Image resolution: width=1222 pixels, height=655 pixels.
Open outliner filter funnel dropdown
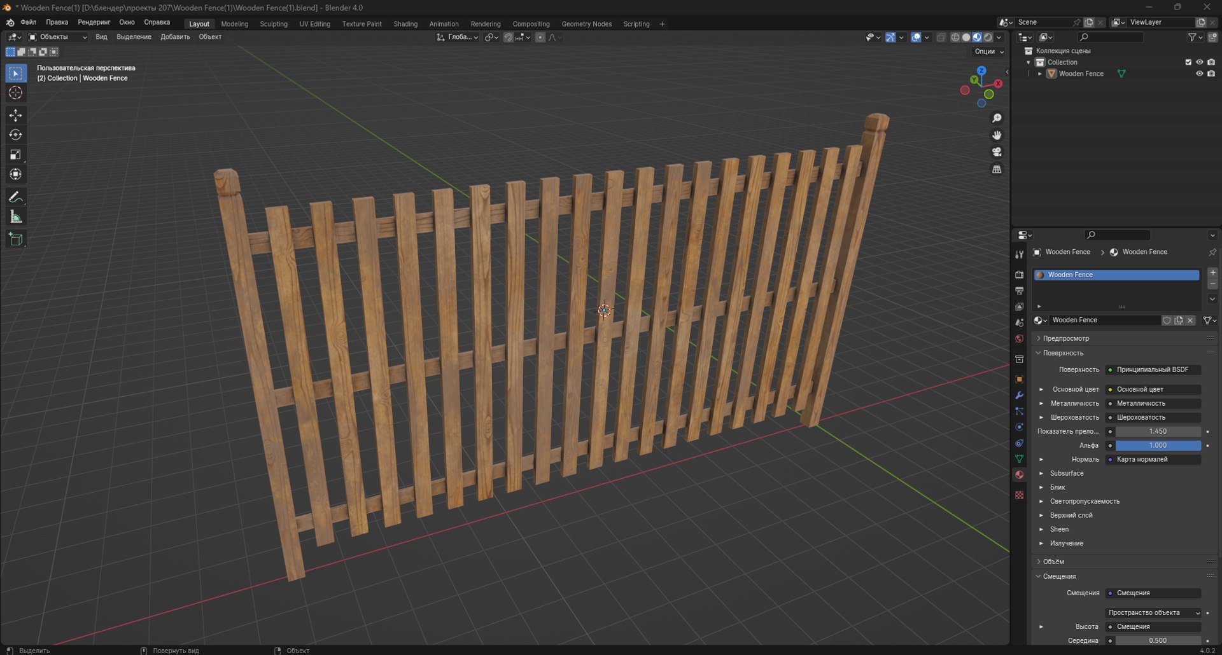point(1195,38)
